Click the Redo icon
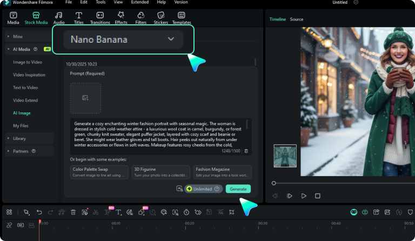This screenshot has width=415, height=241. pos(50,212)
